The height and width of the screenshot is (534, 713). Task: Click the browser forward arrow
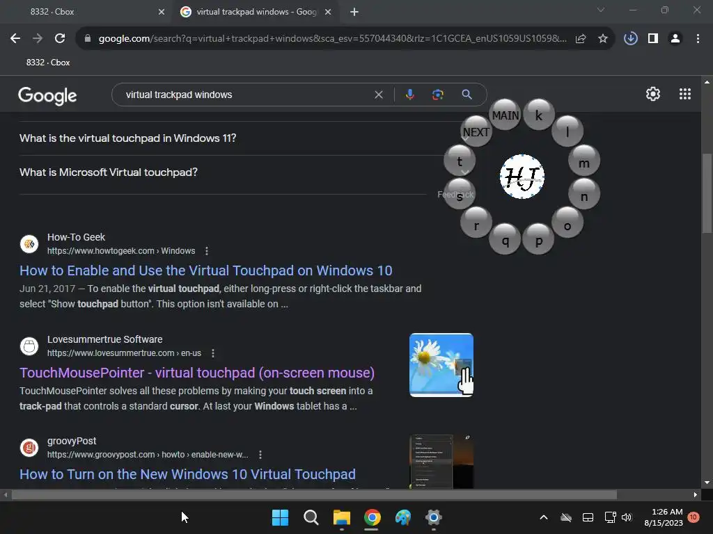tap(38, 39)
